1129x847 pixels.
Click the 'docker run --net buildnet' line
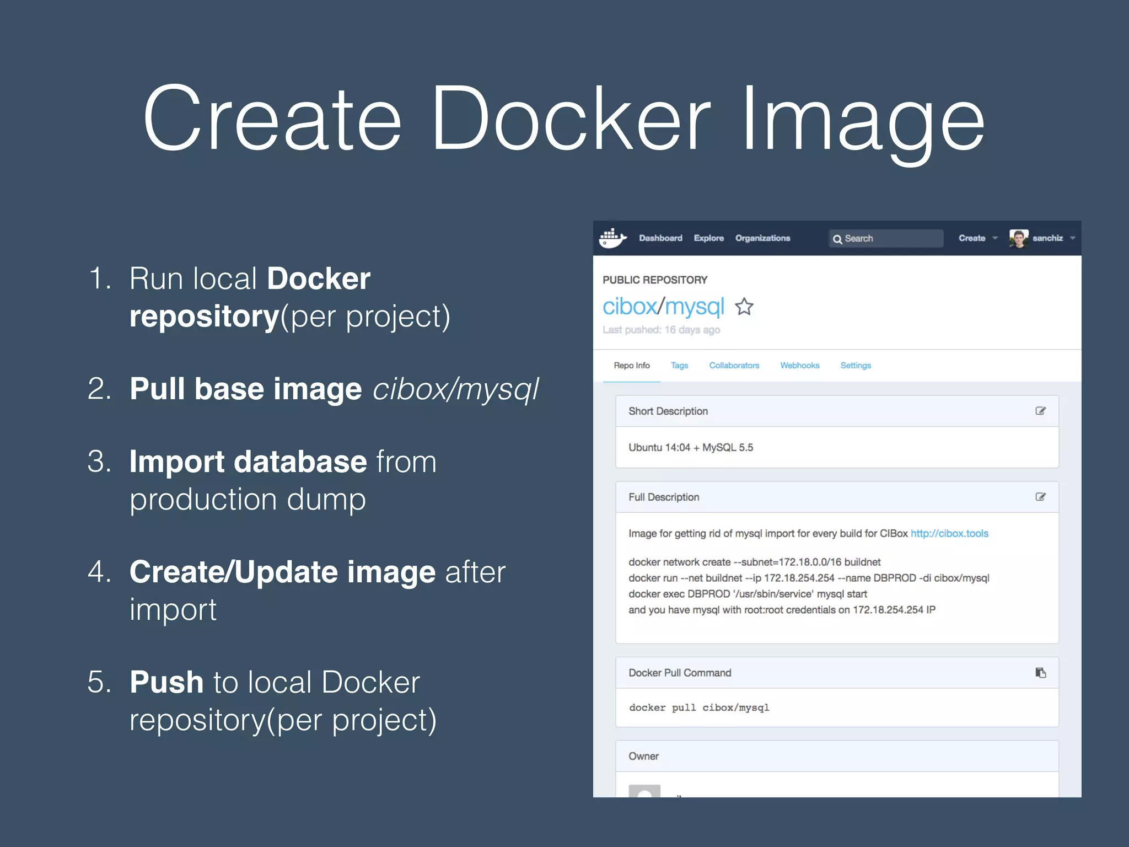tap(809, 578)
